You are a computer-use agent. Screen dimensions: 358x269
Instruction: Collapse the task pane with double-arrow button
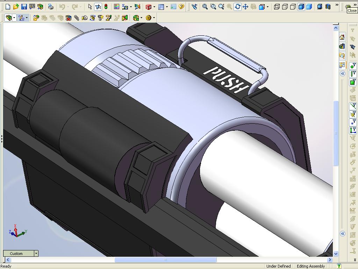pyautogui.click(x=343, y=74)
